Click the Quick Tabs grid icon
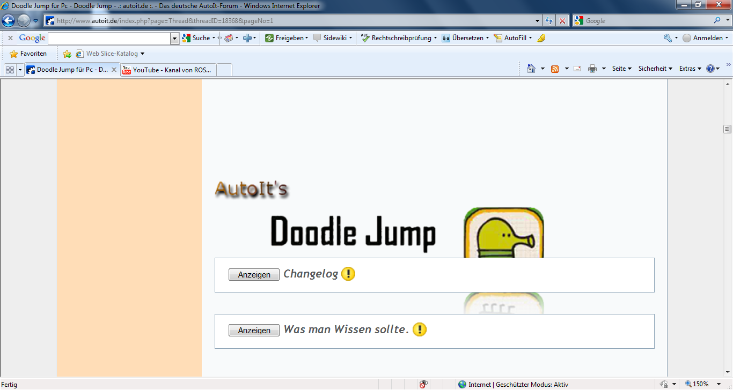Viewport: 733px width, 390px height. coord(10,70)
